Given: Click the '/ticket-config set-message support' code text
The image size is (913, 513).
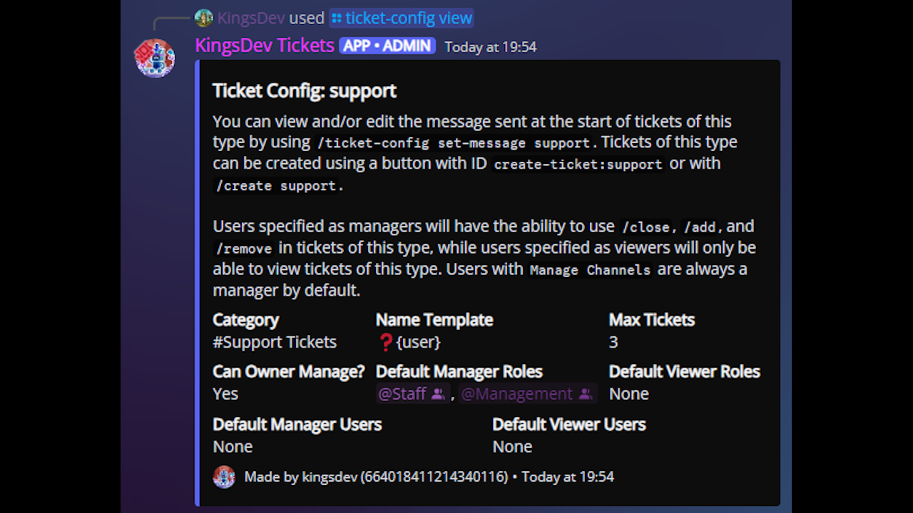Looking at the screenshot, I should pos(453,142).
